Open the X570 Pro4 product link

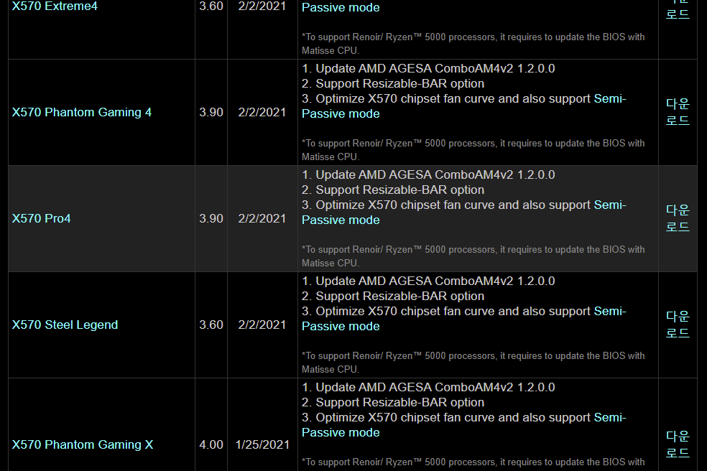pos(41,218)
